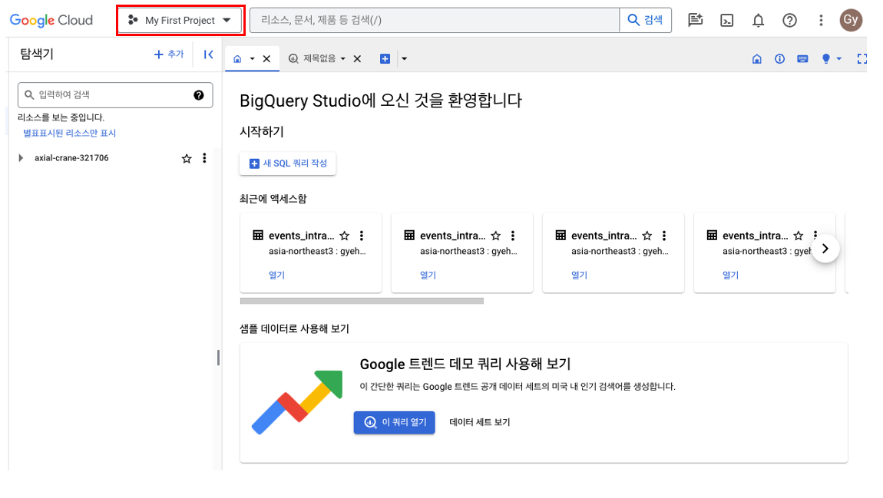Open menu of first events_intra card
The height and width of the screenshot is (498, 883).
(362, 236)
